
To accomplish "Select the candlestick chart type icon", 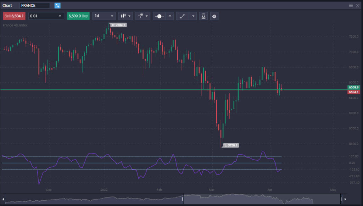I will [x=123, y=16].
